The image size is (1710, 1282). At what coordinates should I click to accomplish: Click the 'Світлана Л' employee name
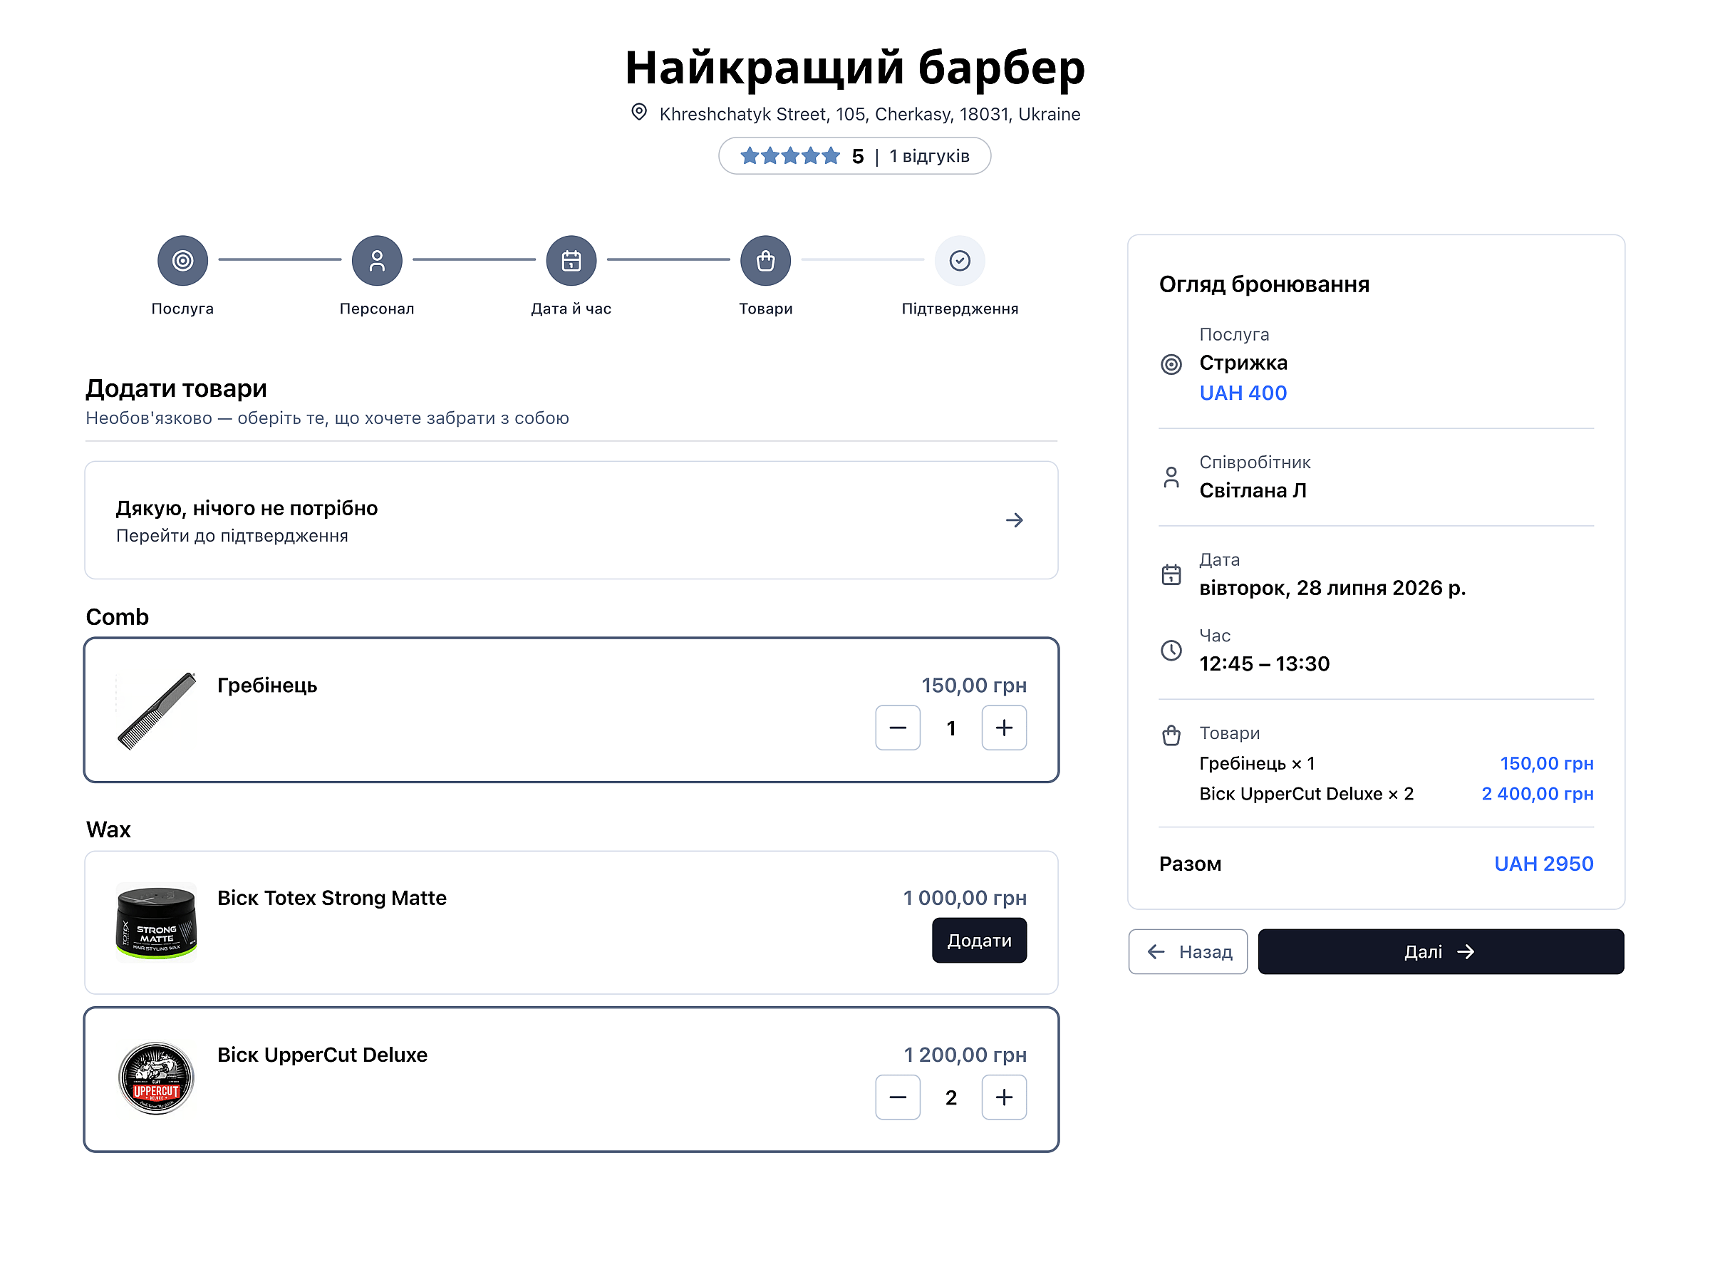coord(1253,490)
